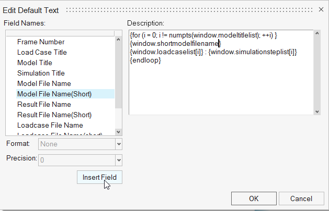This screenshot has width=329, height=211.
Task: Choose Model Title from the list
Action: (x=35, y=63)
